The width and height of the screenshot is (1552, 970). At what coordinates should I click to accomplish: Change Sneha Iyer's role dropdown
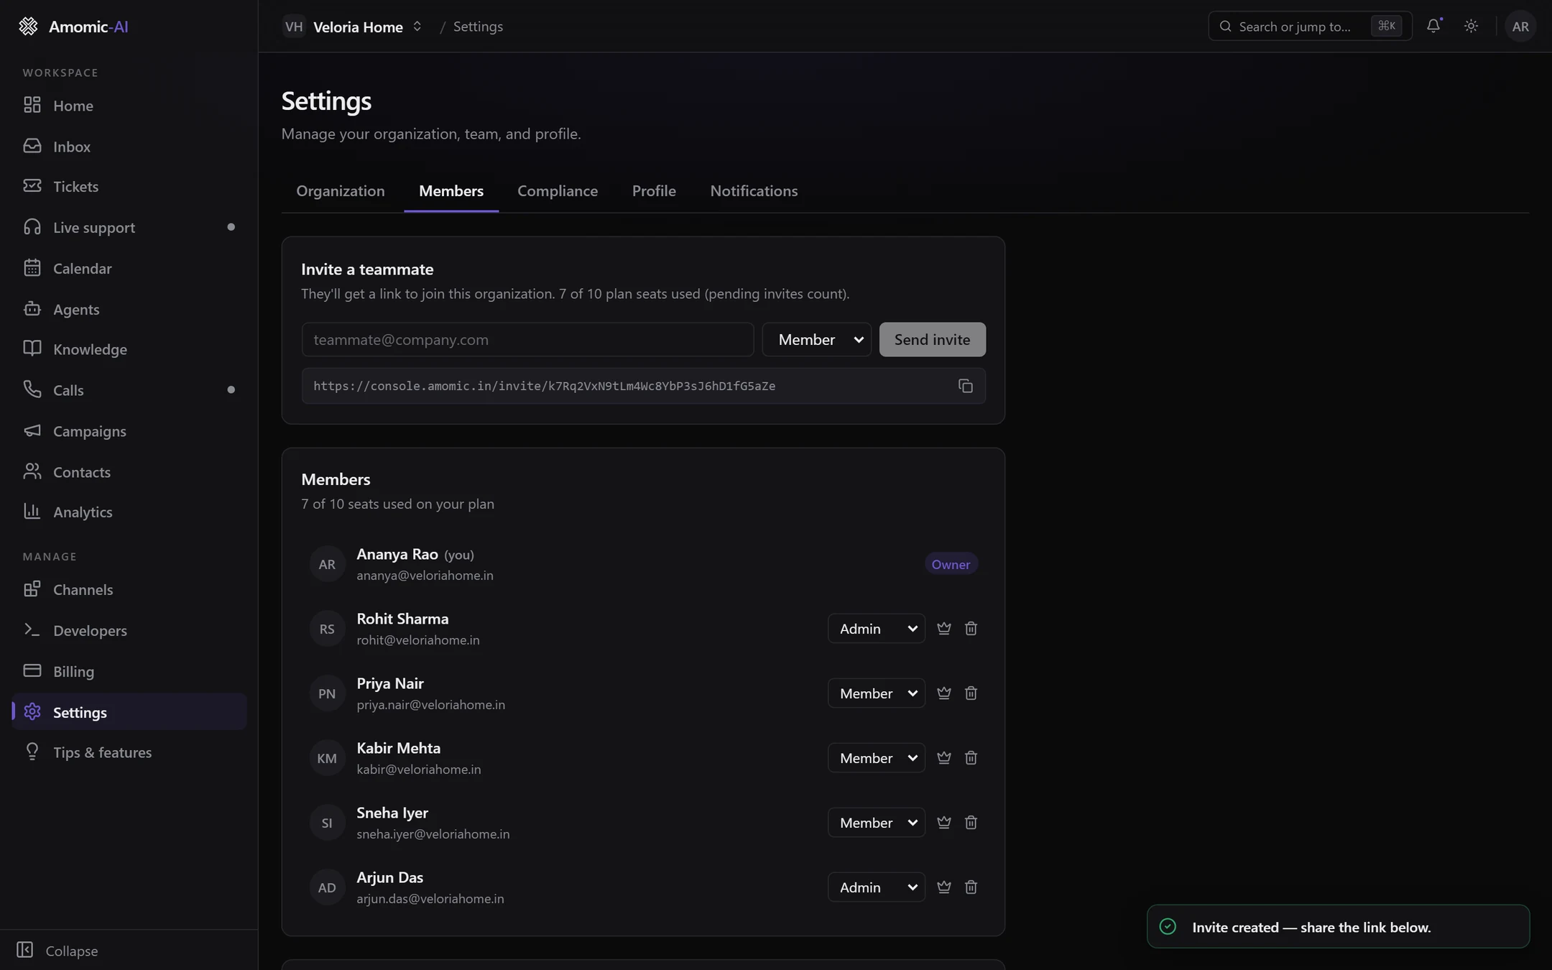876,823
